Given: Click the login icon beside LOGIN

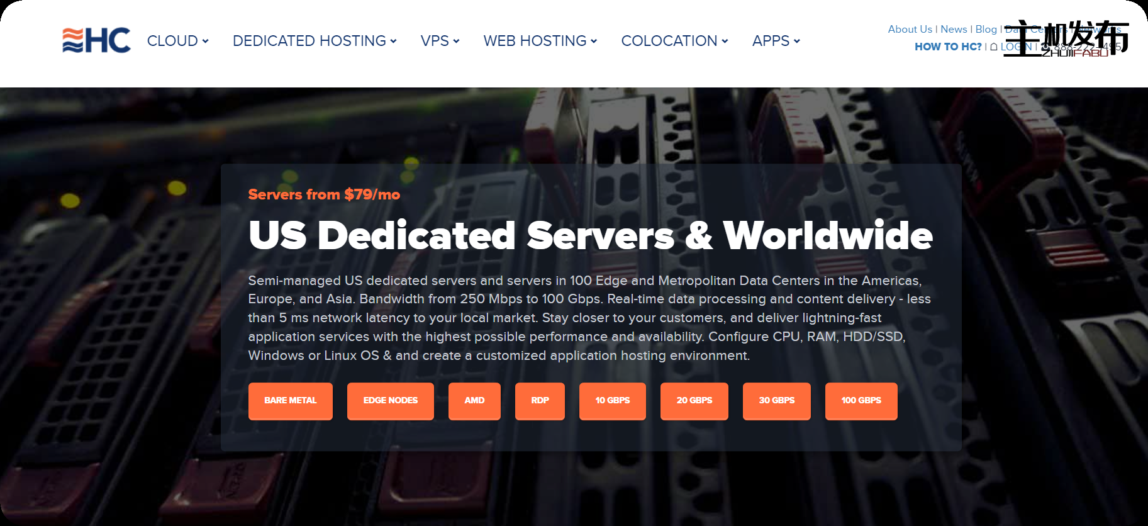Looking at the screenshot, I should [994, 47].
